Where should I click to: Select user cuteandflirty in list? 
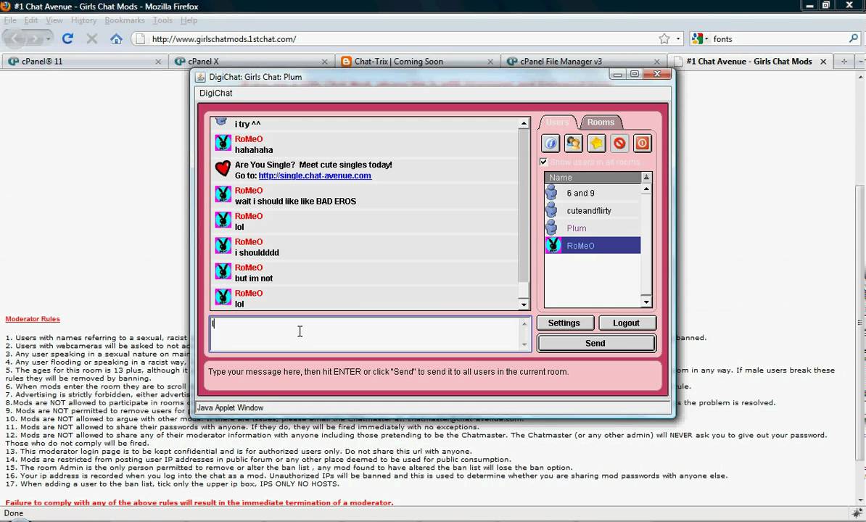[x=592, y=211]
